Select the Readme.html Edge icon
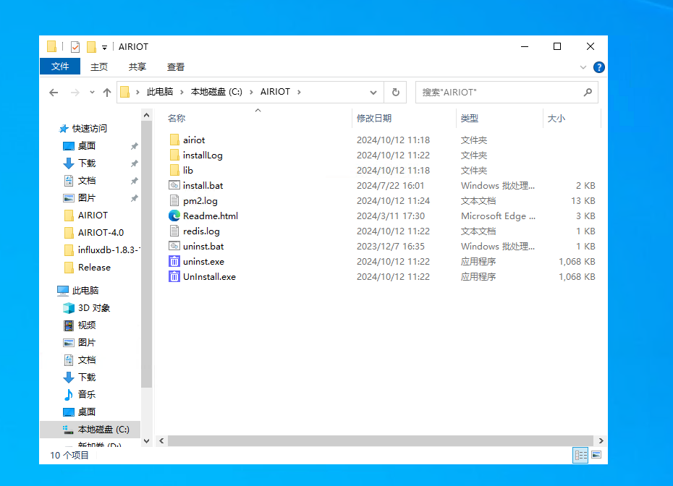 pos(174,216)
